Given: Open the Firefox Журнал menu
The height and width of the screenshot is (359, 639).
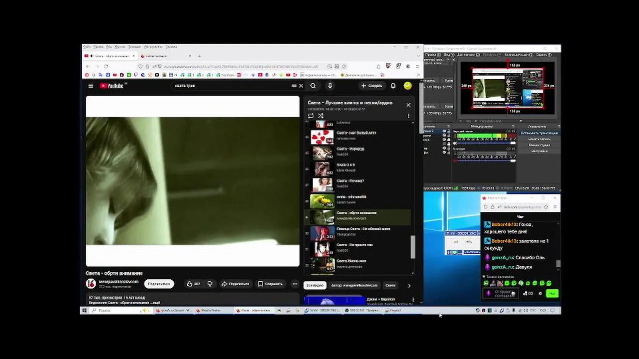Looking at the screenshot, I should pyautogui.click(x=120, y=47).
